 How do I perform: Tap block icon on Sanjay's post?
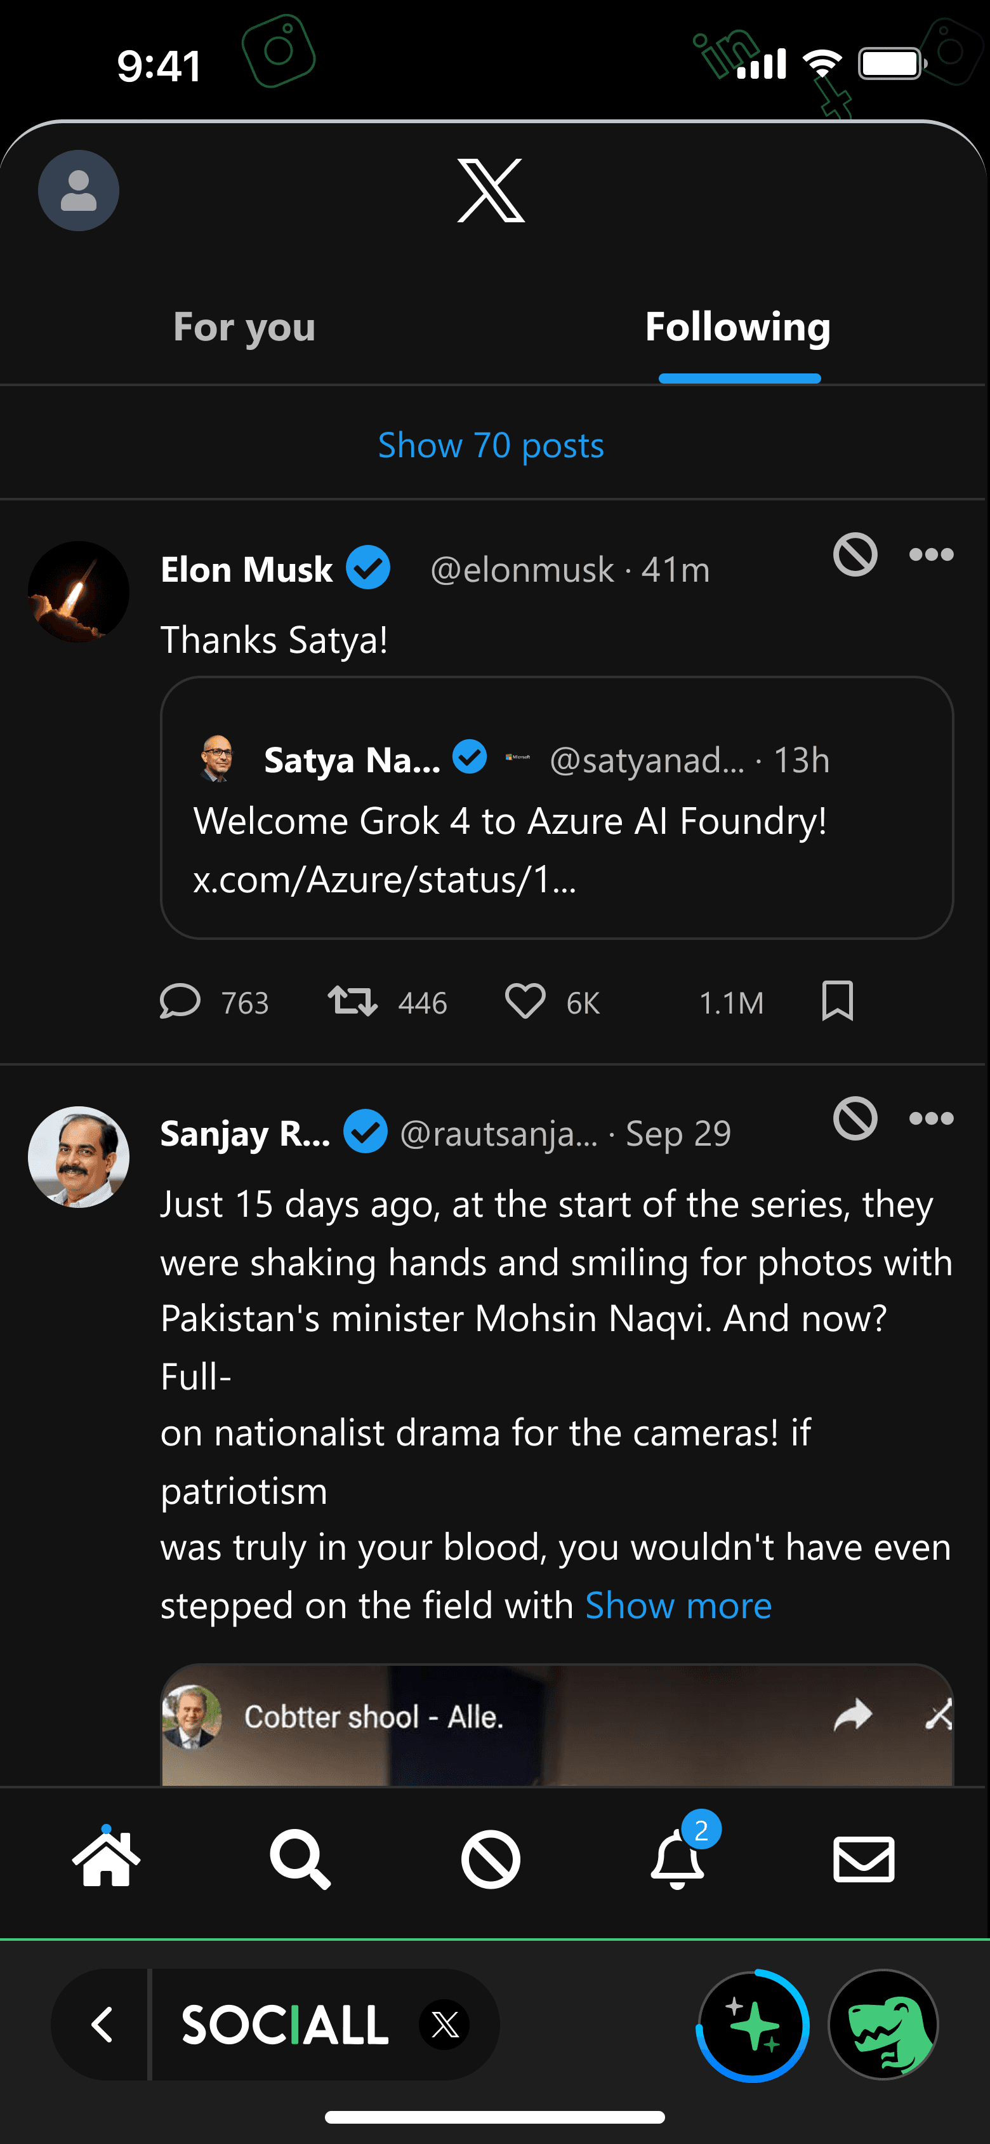click(855, 1118)
